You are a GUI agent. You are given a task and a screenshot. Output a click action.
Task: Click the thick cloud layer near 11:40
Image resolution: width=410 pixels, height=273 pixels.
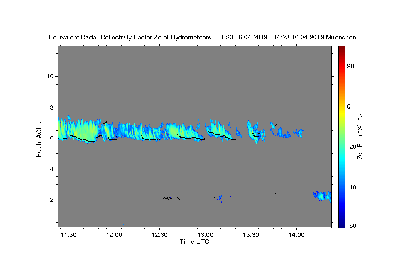coord(79,130)
